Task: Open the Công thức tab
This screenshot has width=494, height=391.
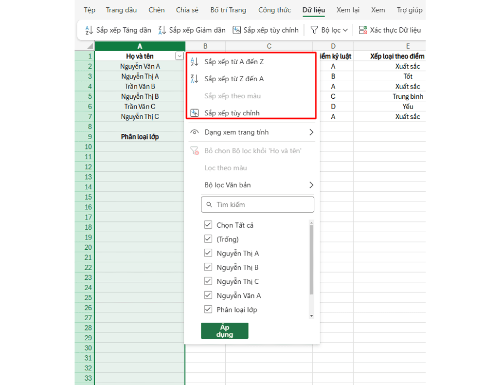Action: (274, 10)
